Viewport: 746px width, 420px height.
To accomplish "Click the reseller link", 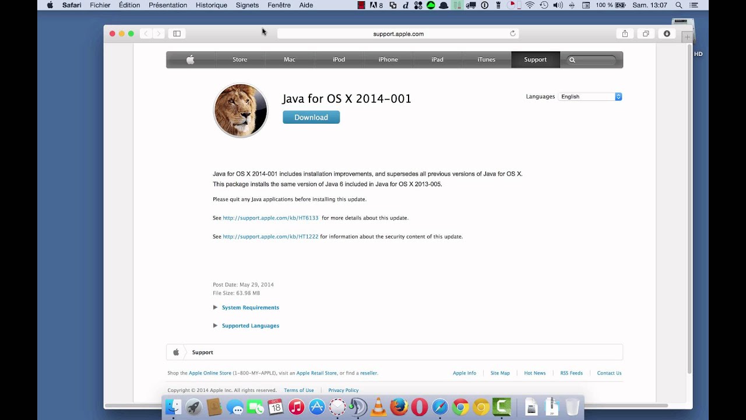I will (368, 373).
